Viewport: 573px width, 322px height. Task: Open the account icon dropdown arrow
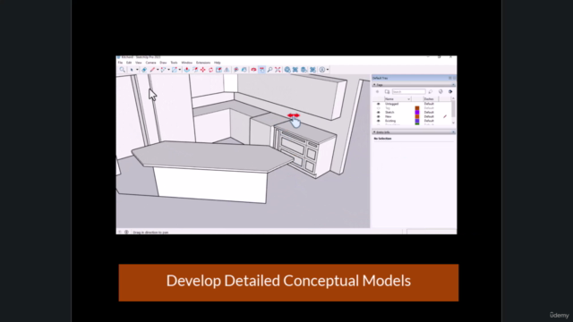328,70
